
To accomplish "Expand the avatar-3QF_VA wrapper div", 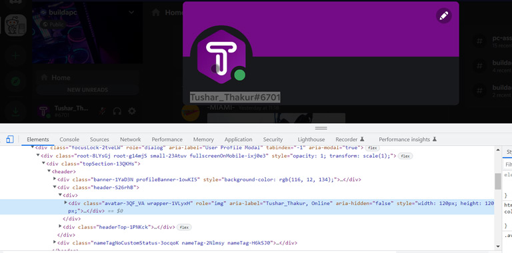I will coord(65,203).
